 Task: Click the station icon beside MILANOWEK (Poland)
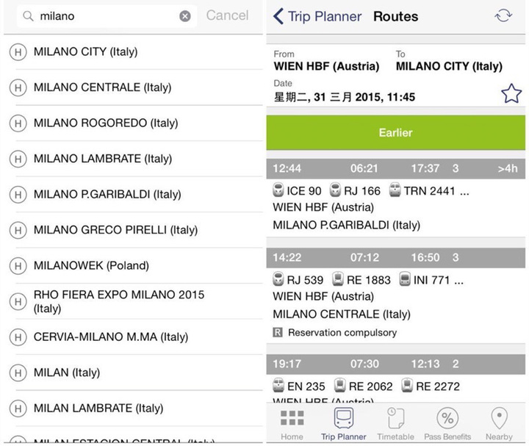[x=18, y=265]
